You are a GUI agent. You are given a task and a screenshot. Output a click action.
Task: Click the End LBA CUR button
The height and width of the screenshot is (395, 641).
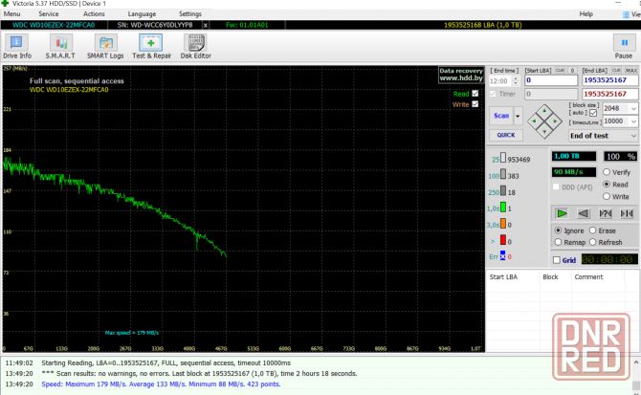click(x=616, y=70)
